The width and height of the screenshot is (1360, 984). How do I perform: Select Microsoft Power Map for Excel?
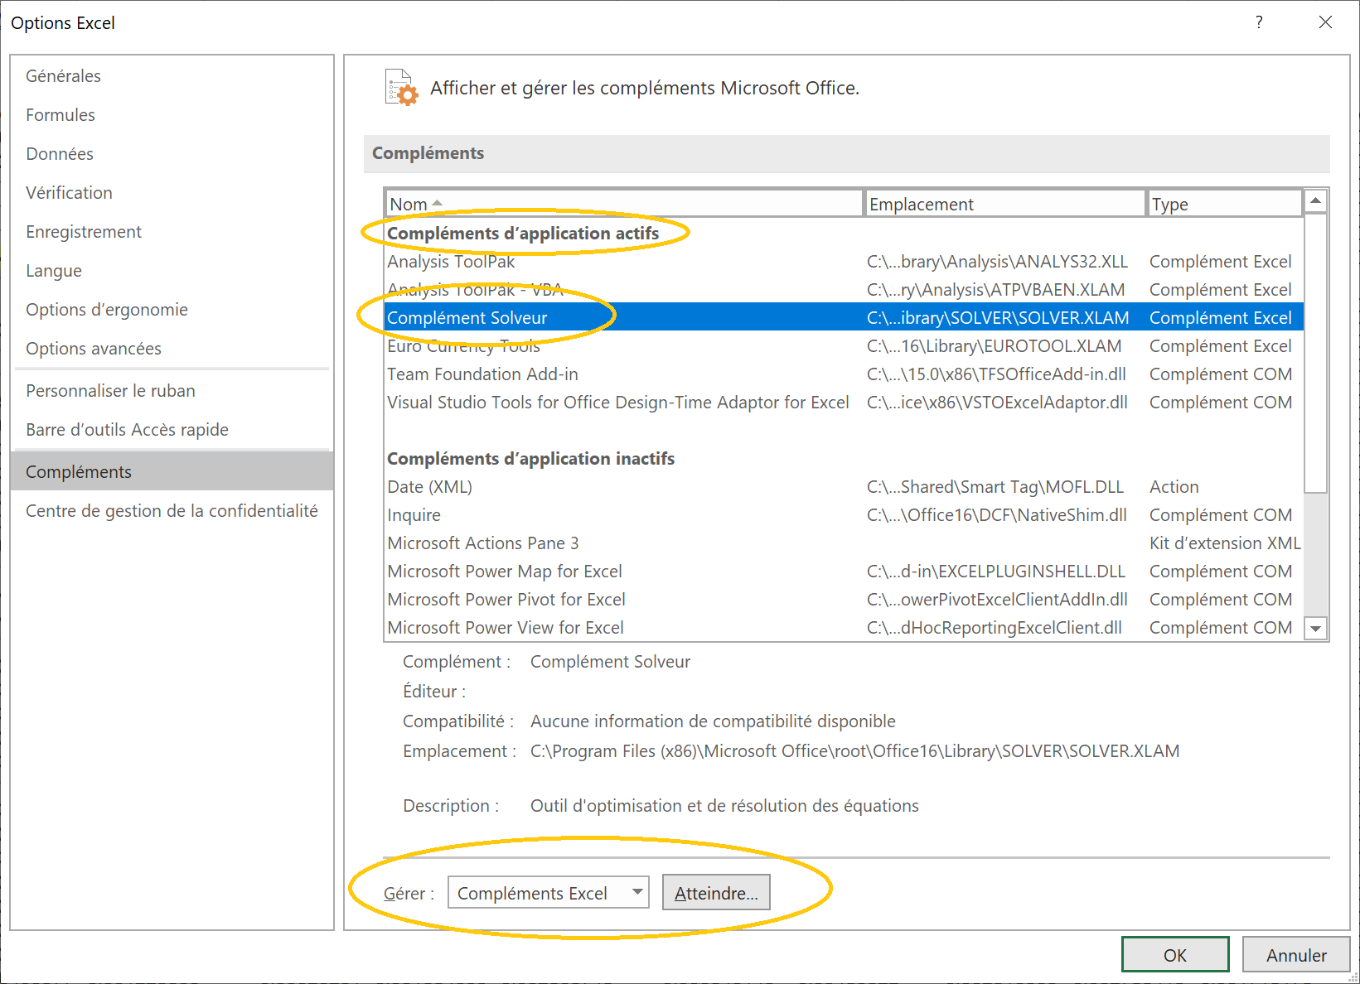pos(844,572)
